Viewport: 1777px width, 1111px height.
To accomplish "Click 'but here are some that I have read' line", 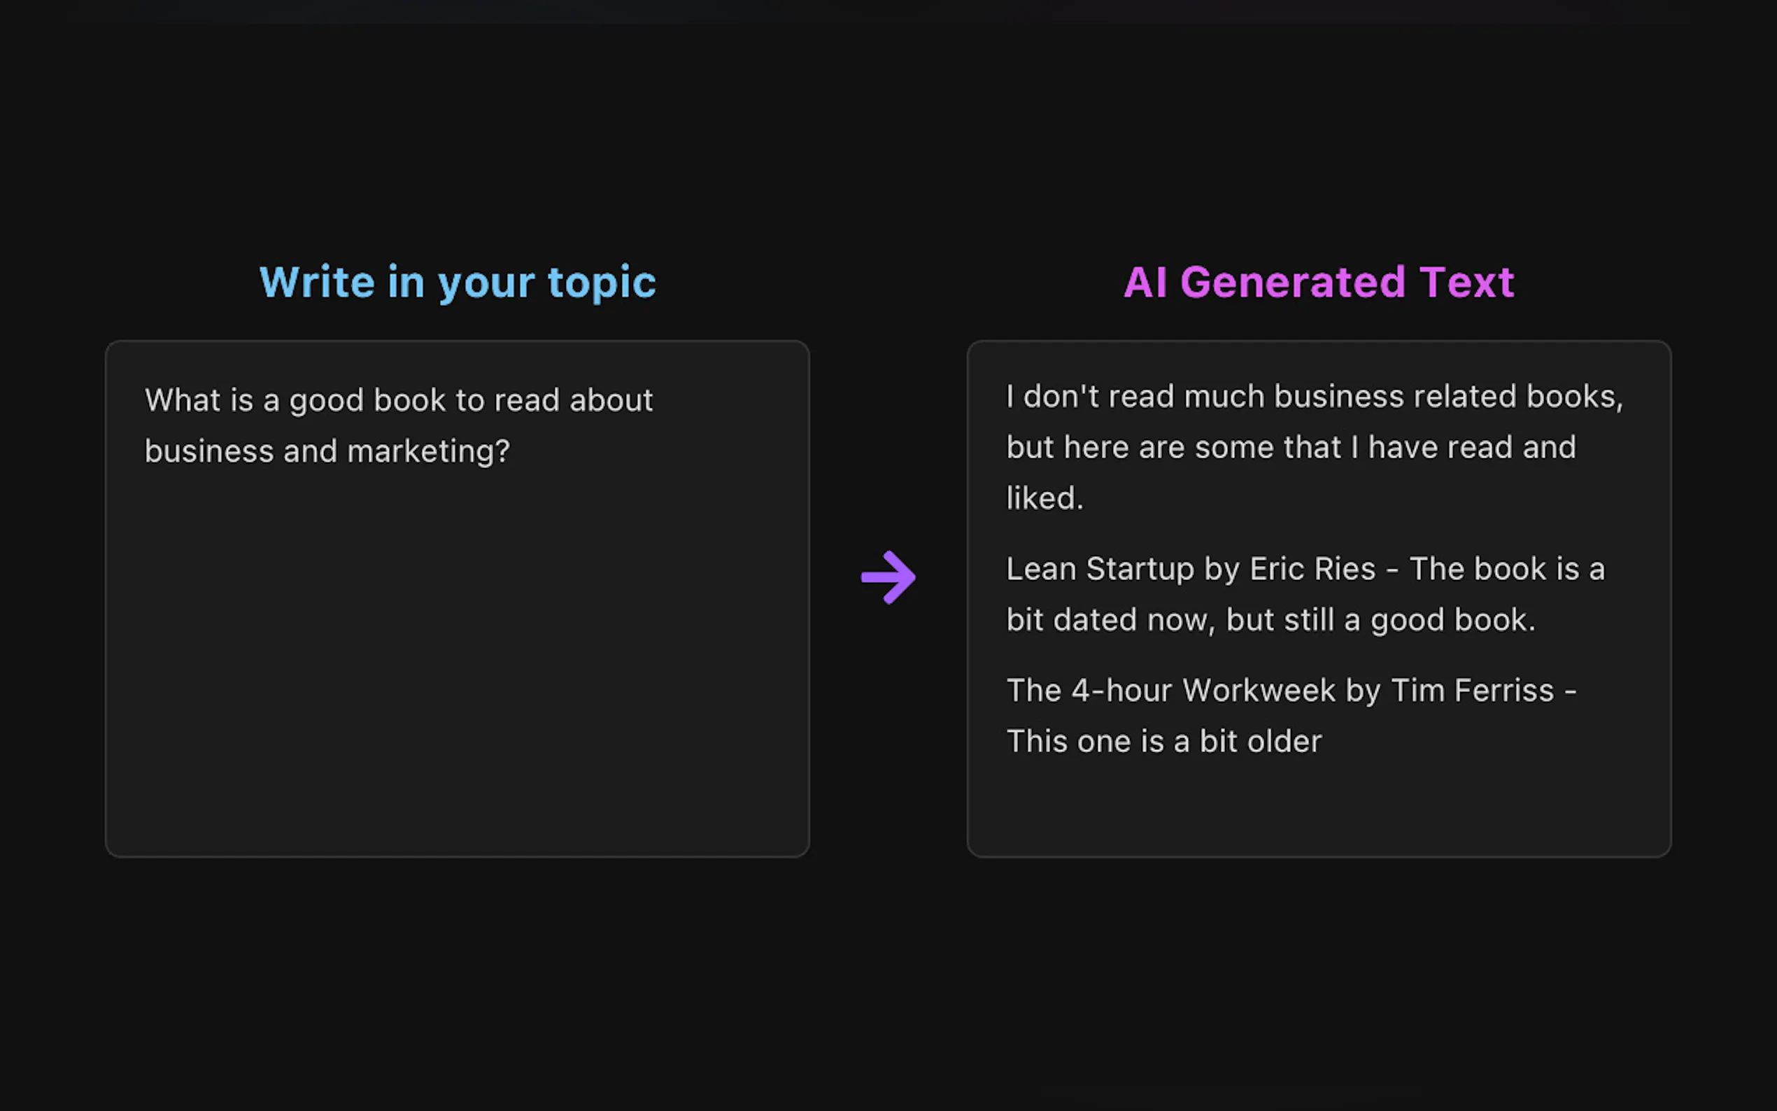I will click(x=1291, y=448).
